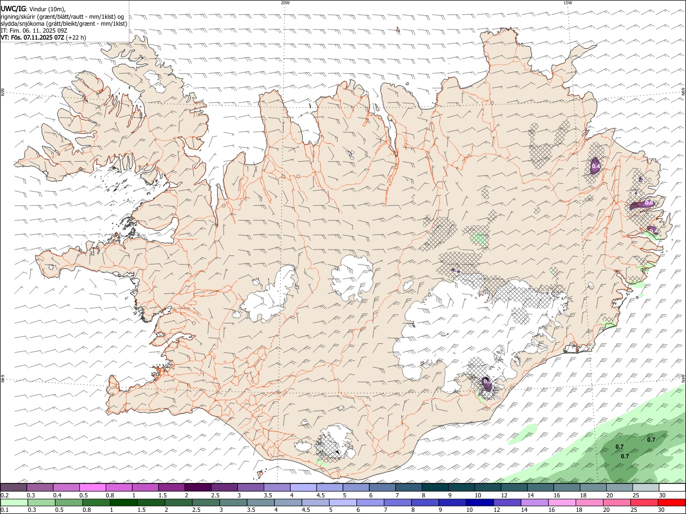Screen dimensions: 686x514
Task: Pick the 4 grey-blue swatch in the rain scale
Action: pos(288,503)
